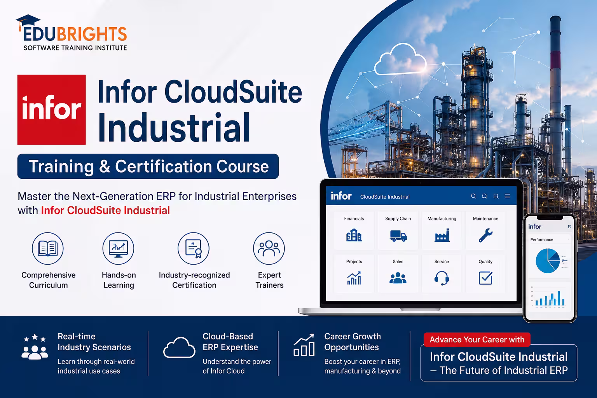Click the Infor CloudSuite Industrial future ERP box
The height and width of the screenshot is (398, 597).
(x=499, y=363)
